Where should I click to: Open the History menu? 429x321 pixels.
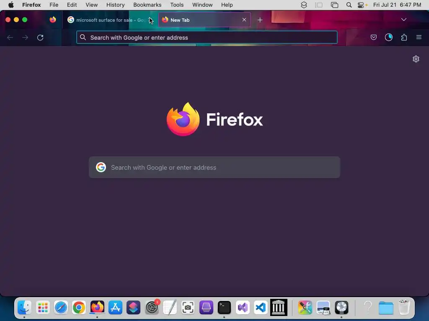tap(116, 5)
